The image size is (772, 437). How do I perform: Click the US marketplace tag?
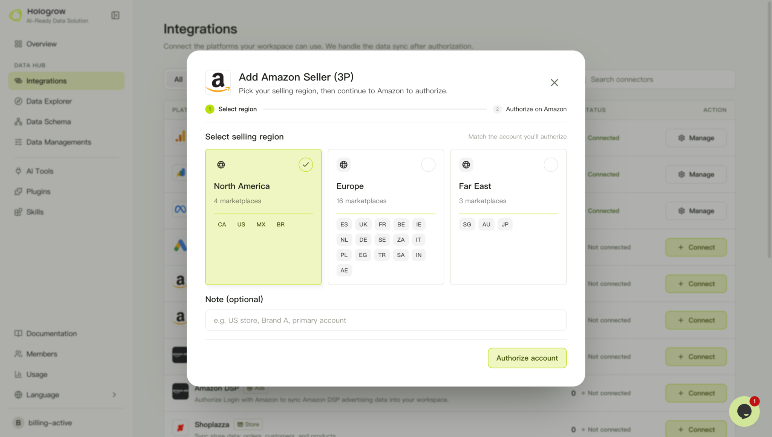tap(241, 224)
